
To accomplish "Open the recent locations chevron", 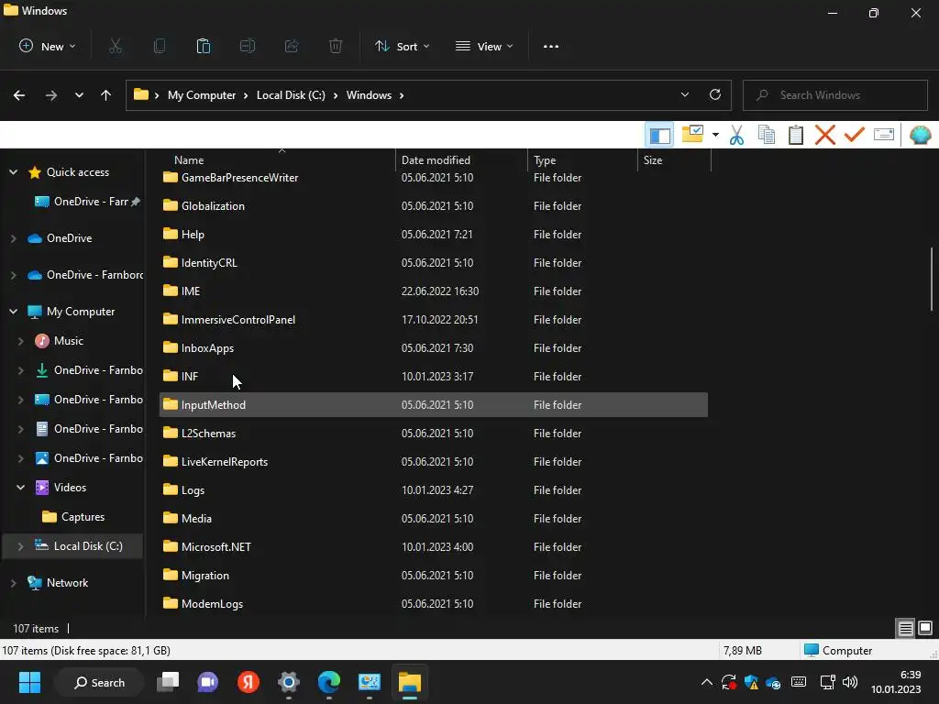I will click(x=79, y=95).
